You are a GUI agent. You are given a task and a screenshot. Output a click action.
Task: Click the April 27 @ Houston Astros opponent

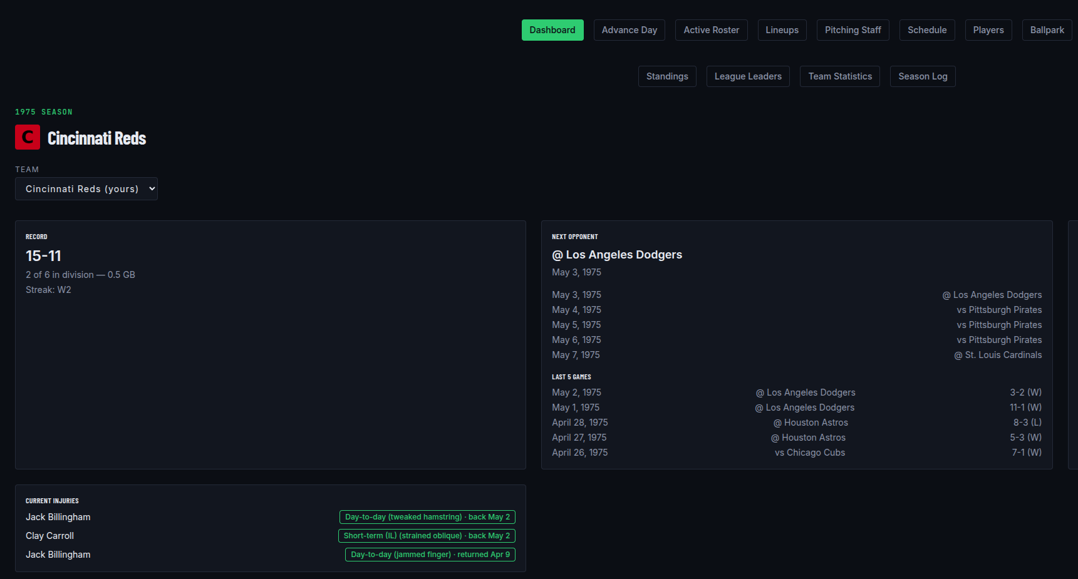tap(808, 438)
